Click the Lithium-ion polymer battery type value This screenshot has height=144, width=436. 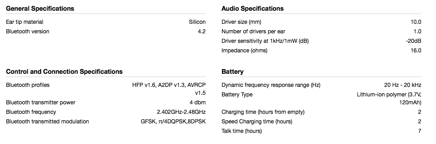(389, 98)
